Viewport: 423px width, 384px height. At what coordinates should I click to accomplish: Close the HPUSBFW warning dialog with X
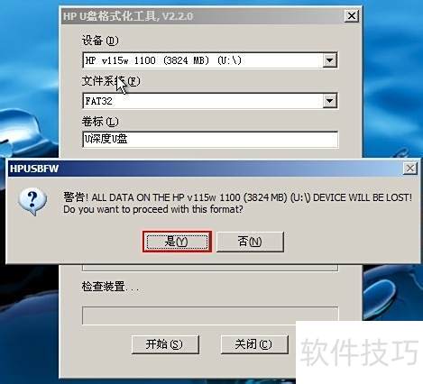tap(410, 169)
